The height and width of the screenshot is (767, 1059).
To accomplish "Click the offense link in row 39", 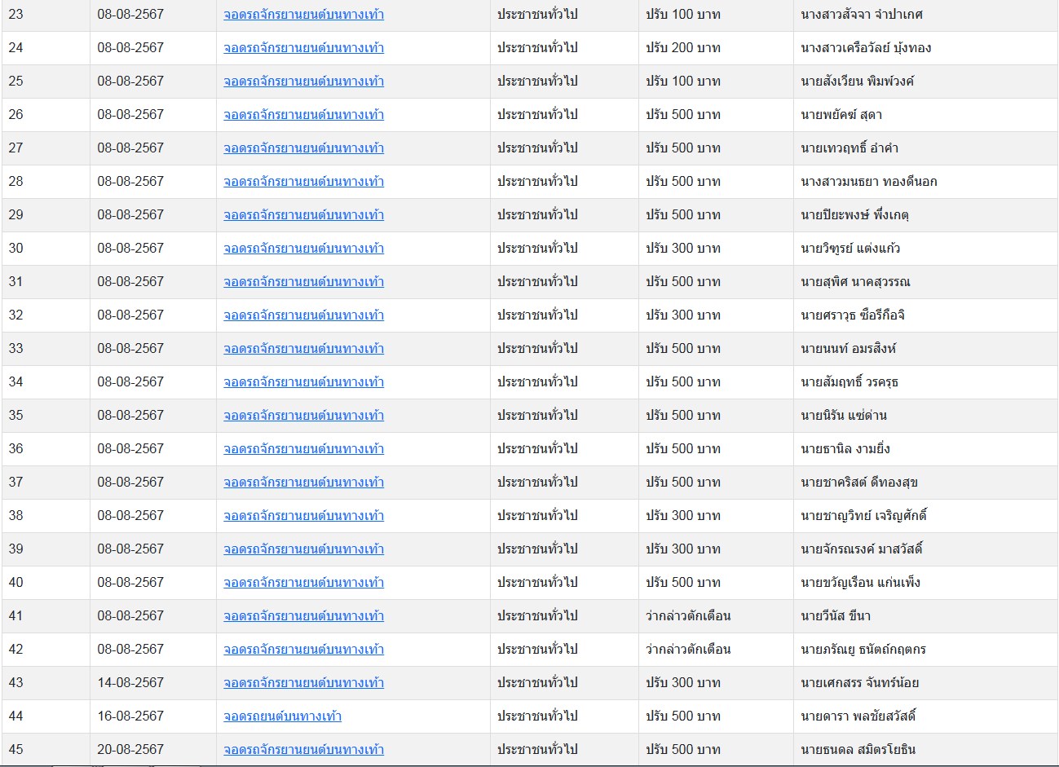I will [x=303, y=549].
